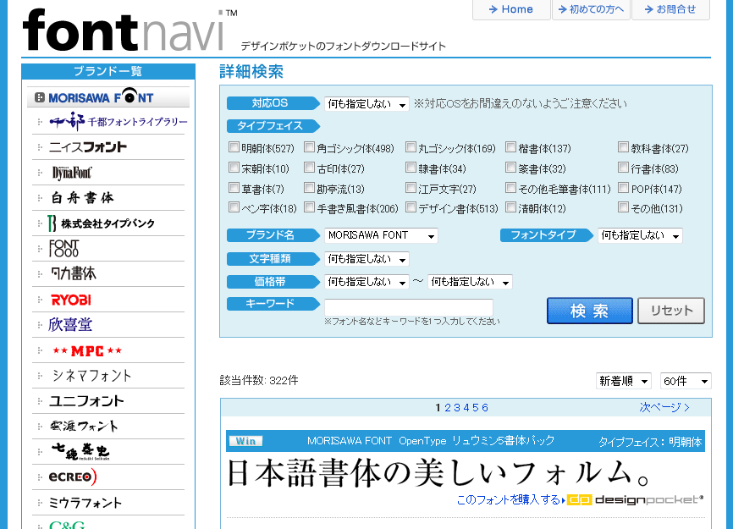Open the designpocket logo link

pyautogui.click(x=635, y=499)
